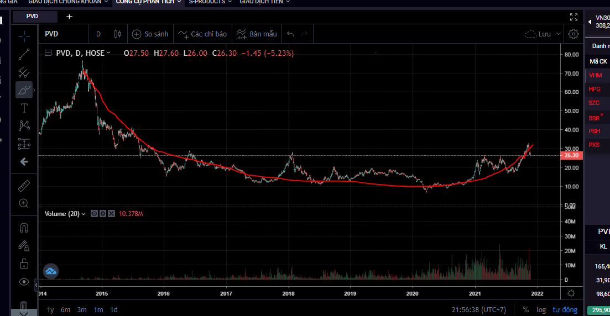Hide the Volume indicator eye icon
610x316 pixels.
[94, 213]
